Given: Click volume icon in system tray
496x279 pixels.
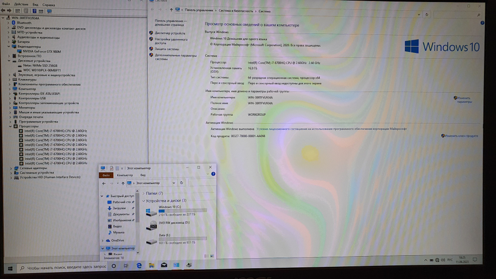Looking at the screenshot, I should click(443, 260).
